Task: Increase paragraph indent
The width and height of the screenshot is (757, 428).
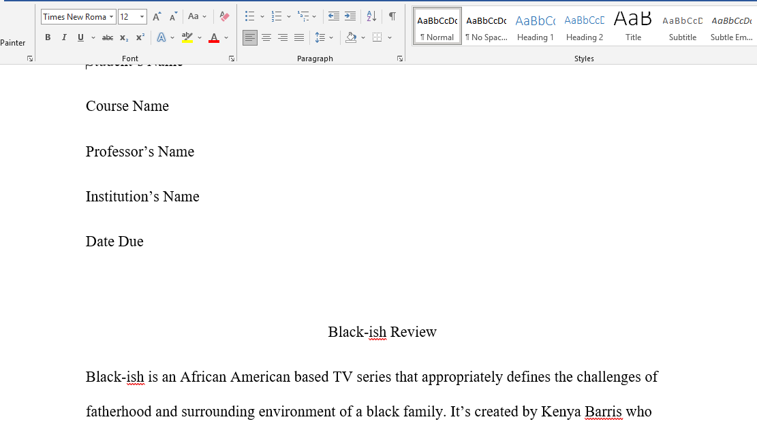Action: coord(350,16)
